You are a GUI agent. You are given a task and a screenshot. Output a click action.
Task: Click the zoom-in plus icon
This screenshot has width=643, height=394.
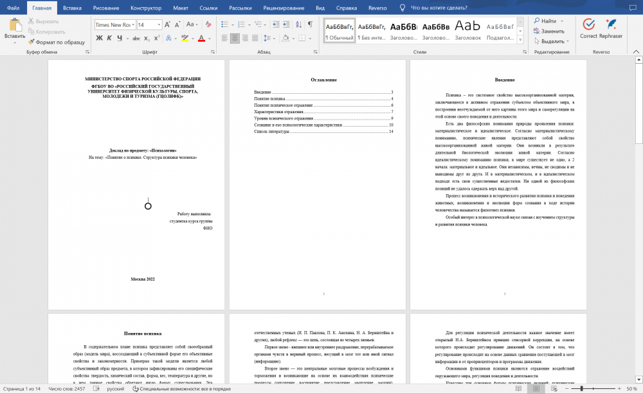(x=619, y=389)
